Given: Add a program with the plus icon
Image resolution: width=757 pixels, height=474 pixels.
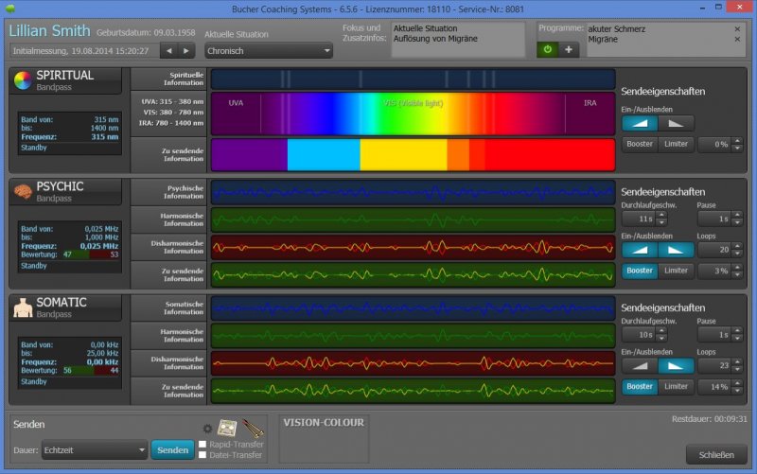Looking at the screenshot, I should (569, 49).
